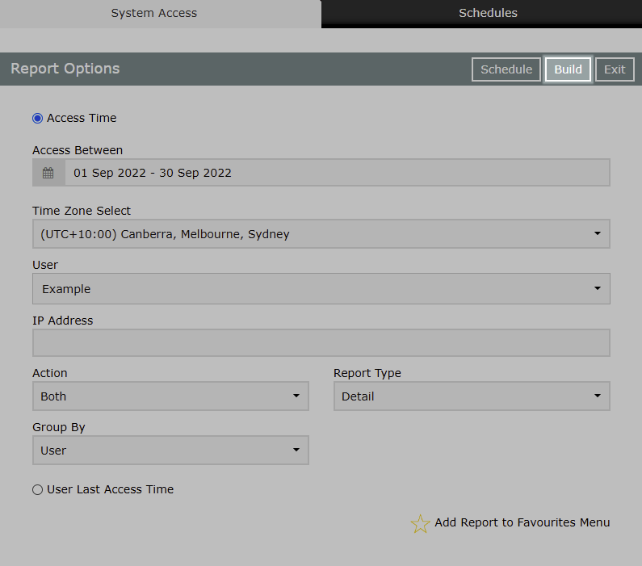Click the Exit button
The image size is (642, 566).
[x=615, y=69]
